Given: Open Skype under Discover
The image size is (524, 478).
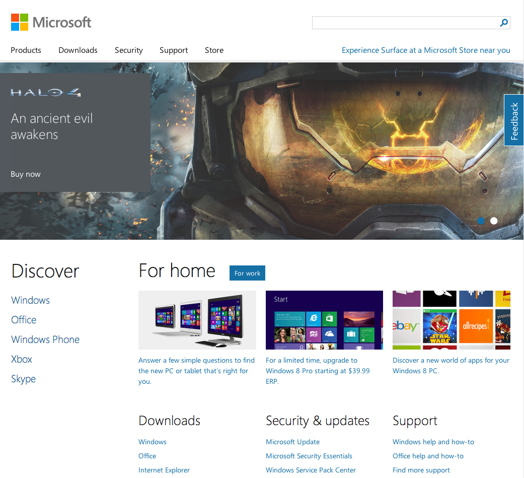Looking at the screenshot, I should [x=23, y=379].
